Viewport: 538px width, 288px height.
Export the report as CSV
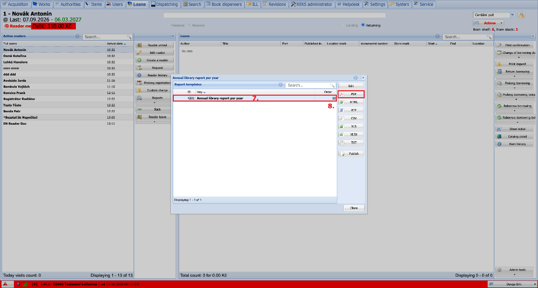pos(351,118)
